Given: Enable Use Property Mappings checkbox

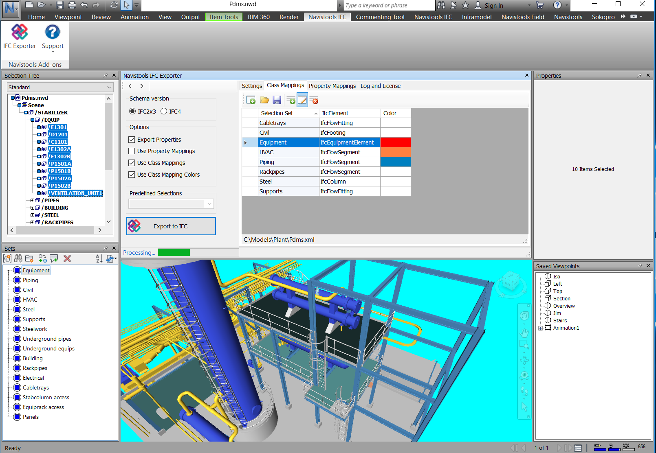Looking at the screenshot, I should [132, 151].
